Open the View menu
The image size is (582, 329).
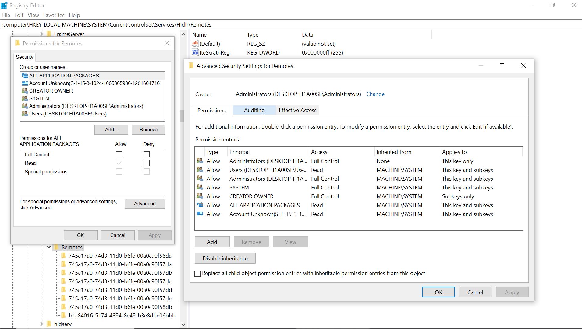[33, 15]
